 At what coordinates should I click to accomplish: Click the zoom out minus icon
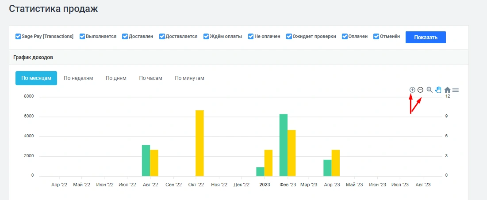click(x=420, y=90)
